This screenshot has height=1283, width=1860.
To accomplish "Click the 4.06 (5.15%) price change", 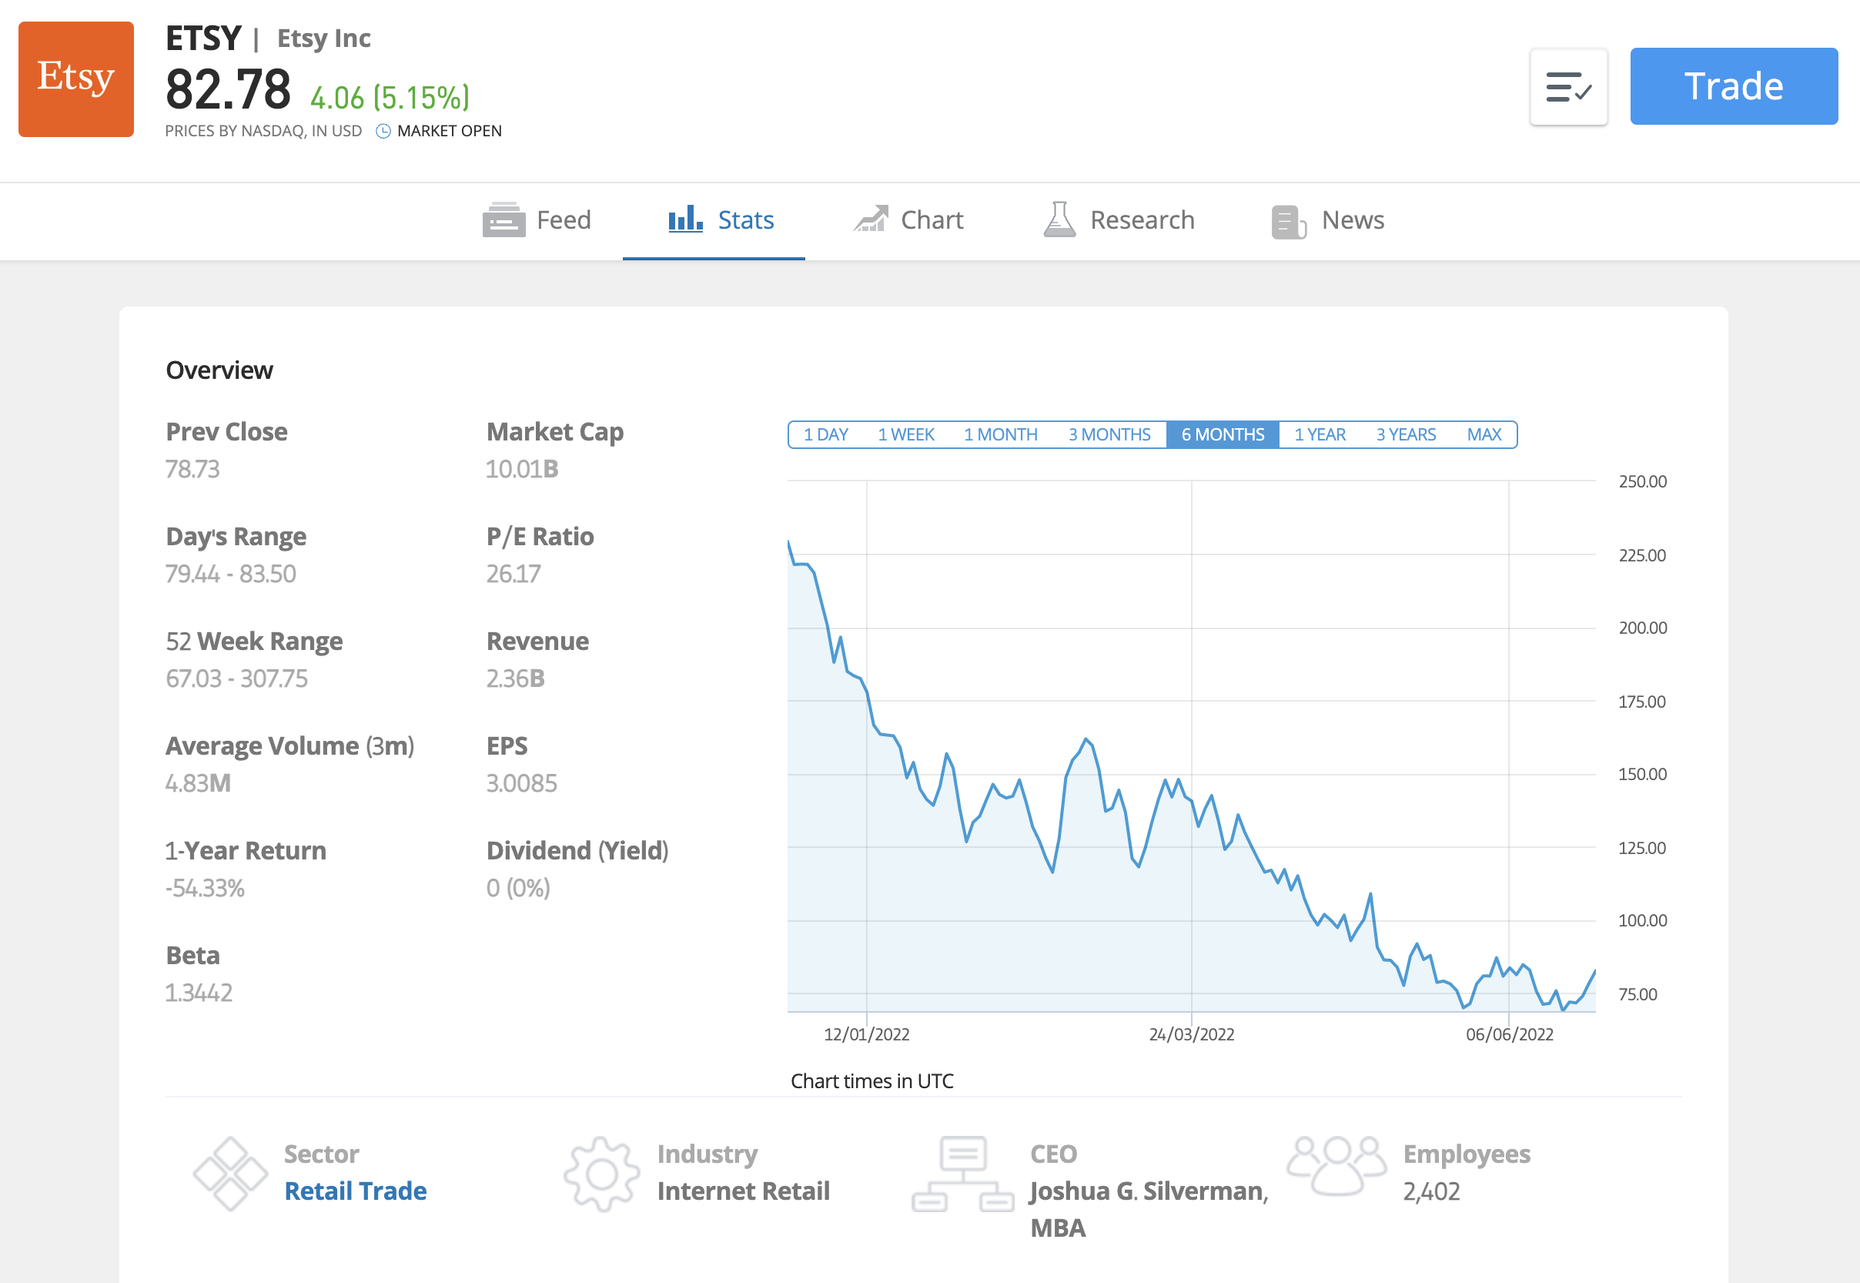I will 390,98.
